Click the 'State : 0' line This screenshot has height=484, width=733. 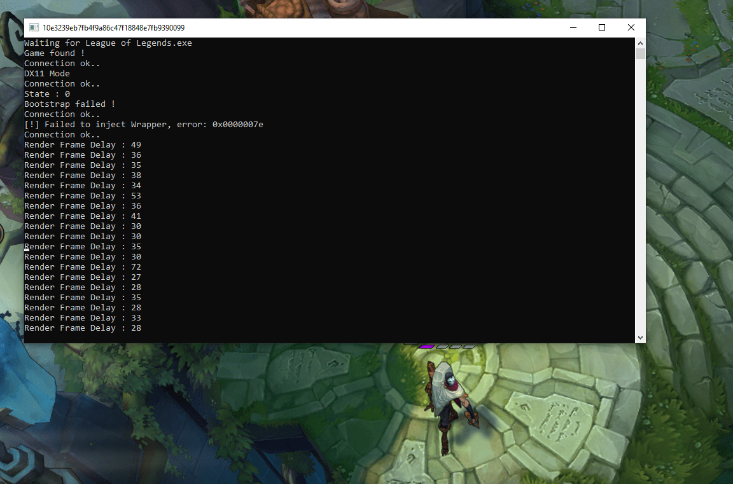[x=46, y=94]
